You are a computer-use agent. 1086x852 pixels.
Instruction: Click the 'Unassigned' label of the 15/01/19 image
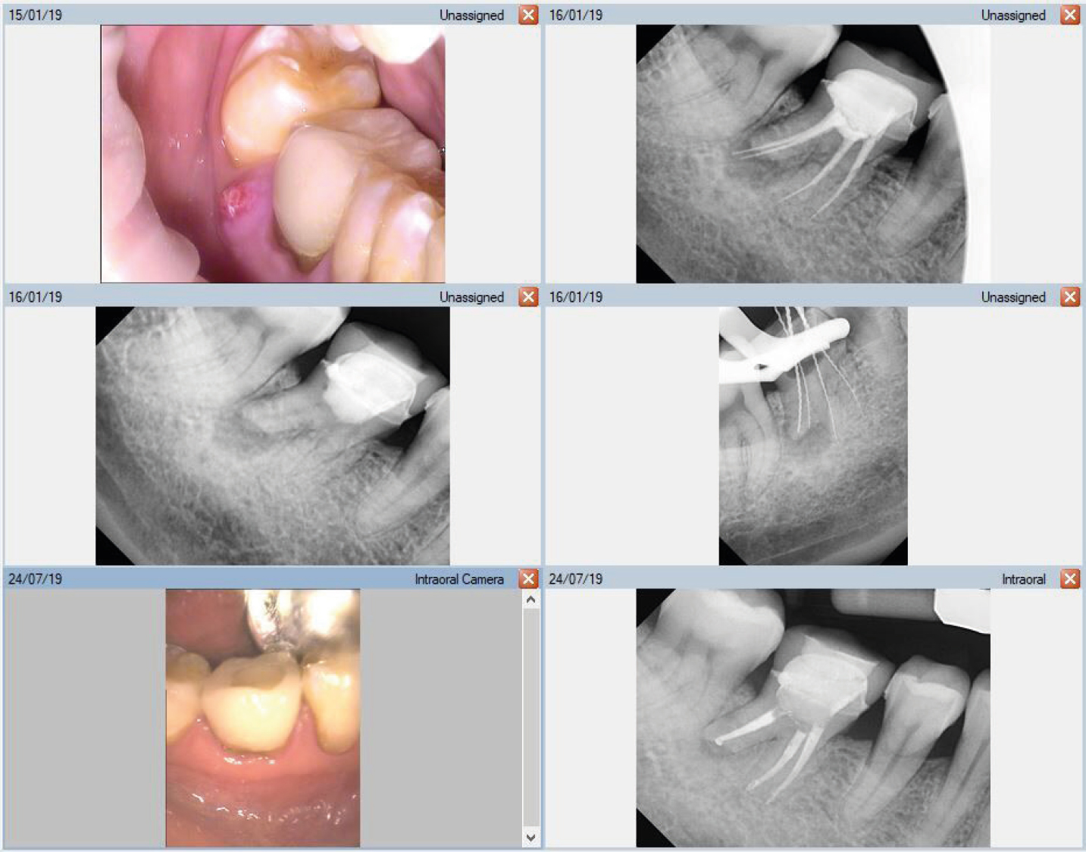(x=471, y=15)
